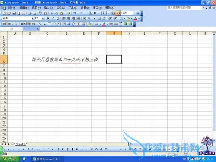Screen dimensions: 216x162
Task: Click the Print icon in the standard toolbar
Action: point(30,13)
